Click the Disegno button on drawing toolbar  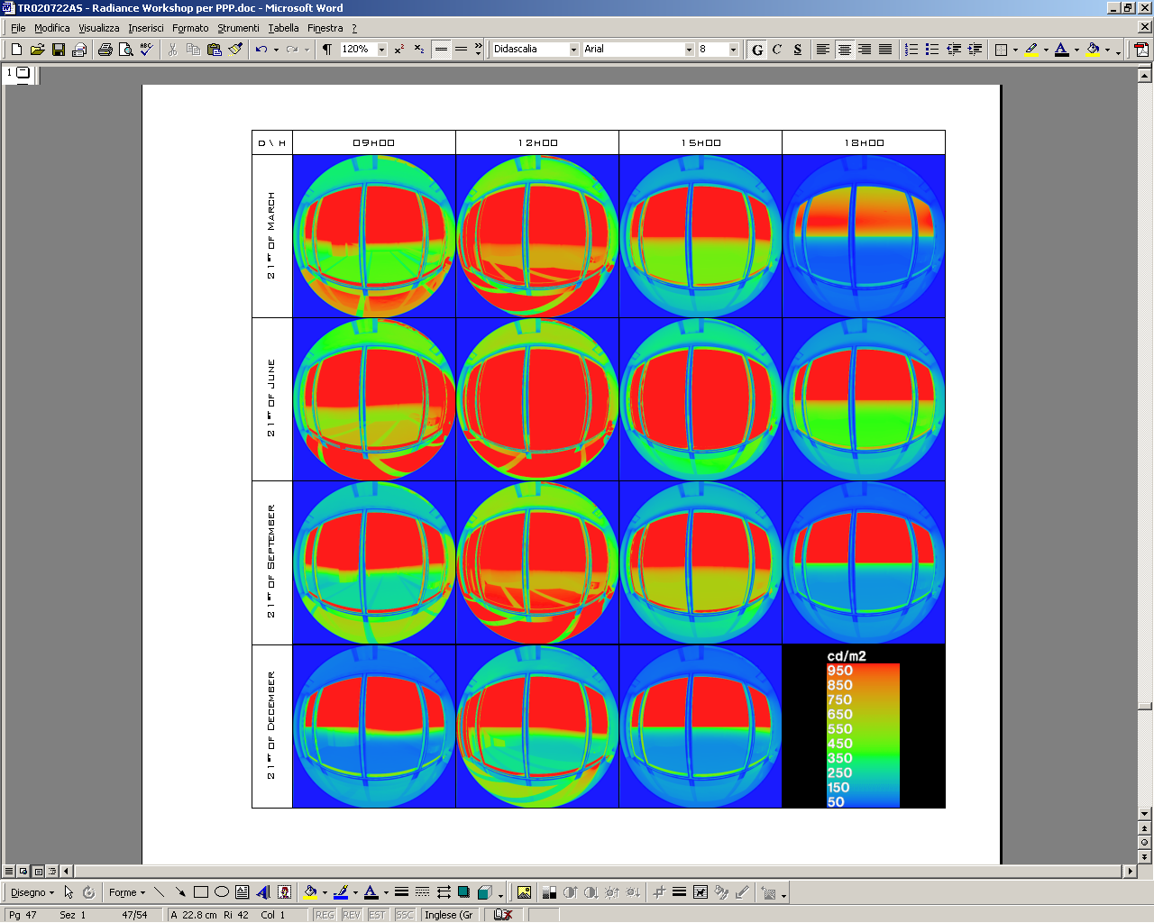pos(32,892)
